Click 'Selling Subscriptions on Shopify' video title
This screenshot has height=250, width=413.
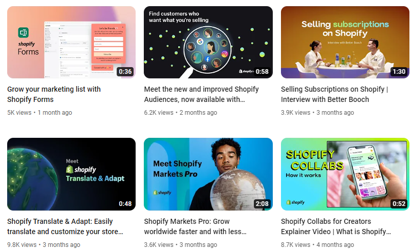coord(335,94)
